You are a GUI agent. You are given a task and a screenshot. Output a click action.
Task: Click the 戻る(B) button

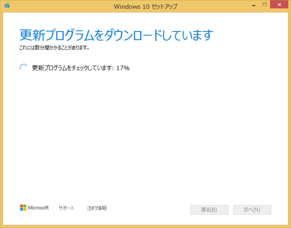tap(209, 210)
